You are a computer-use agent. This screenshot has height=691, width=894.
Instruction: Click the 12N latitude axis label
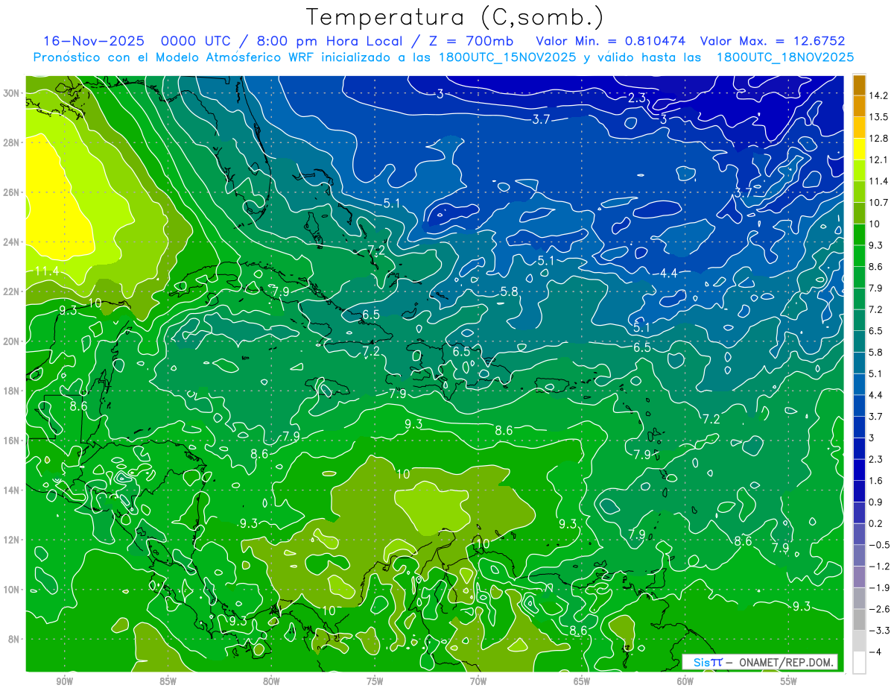[13, 540]
